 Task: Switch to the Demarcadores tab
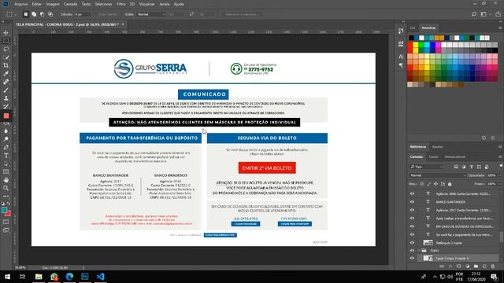click(455, 157)
